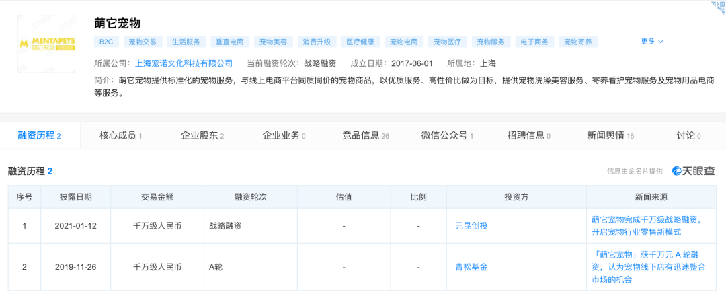Click the 新闻来源 column header
Image resolution: width=726 pixels, height=294 pixels.
click(x=651, y=197)
